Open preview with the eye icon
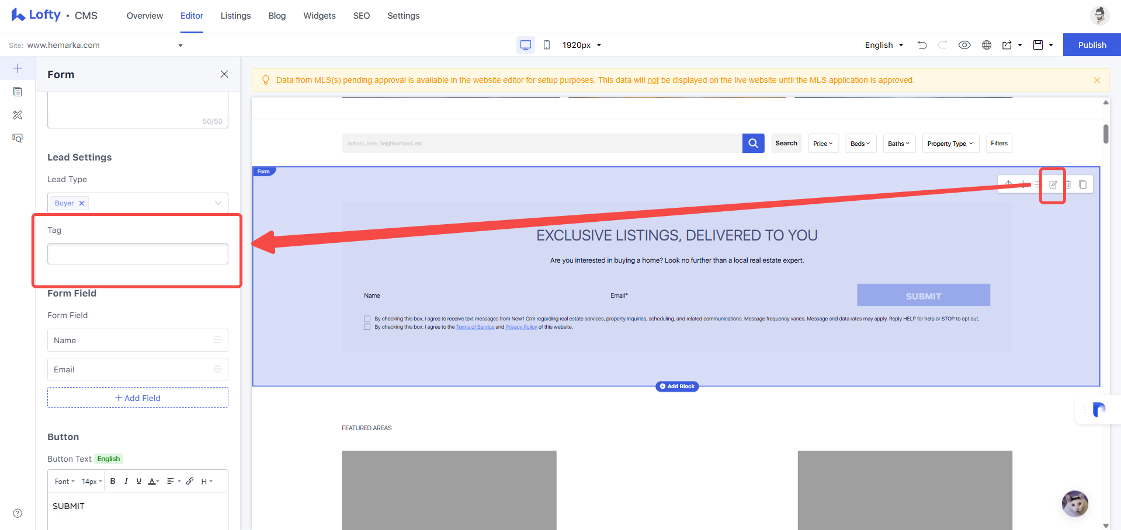Screen dimensions: 1121x530 (964, 45)
